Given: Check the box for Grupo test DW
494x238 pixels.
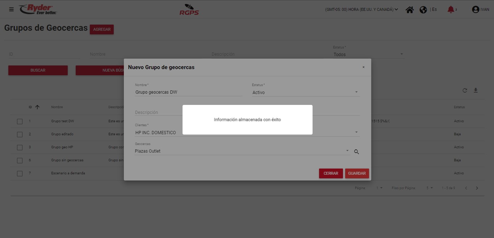Looking at the screenshot, I should pos(20,122).
